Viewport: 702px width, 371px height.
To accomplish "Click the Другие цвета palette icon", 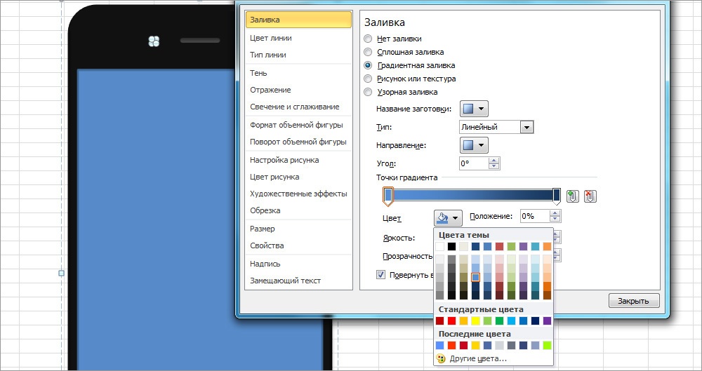I will (441, 358).
